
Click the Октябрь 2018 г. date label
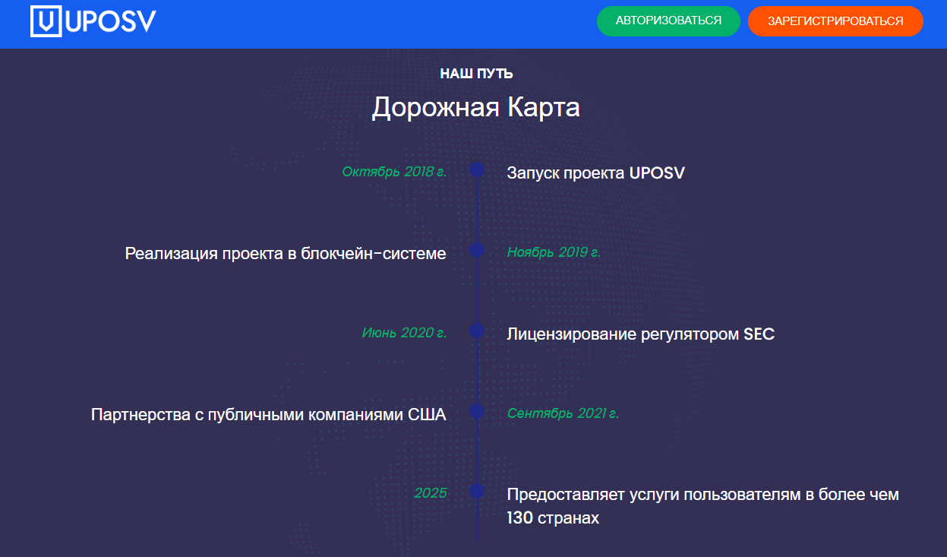click(x=393, y=172)
